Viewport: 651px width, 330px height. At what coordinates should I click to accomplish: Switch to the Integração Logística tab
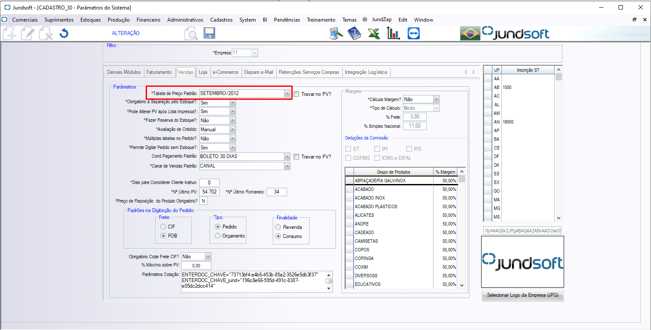click(366, 72)
